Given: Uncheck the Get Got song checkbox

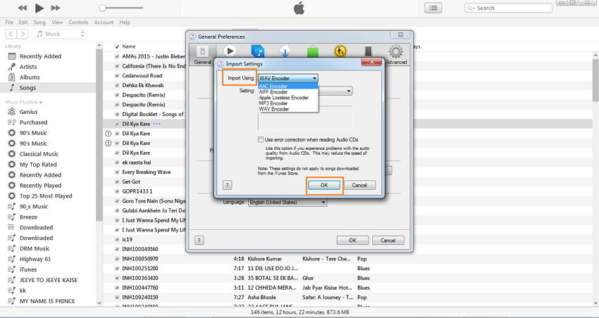Looking at the screenshot, I should tap(117, 182).
